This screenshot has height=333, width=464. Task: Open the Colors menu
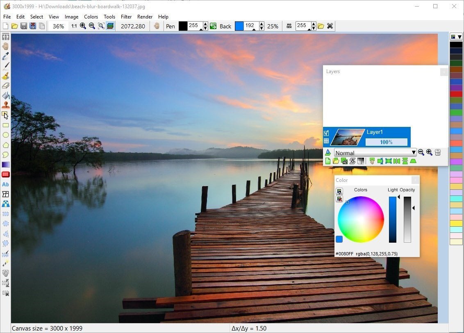[91, 16]
